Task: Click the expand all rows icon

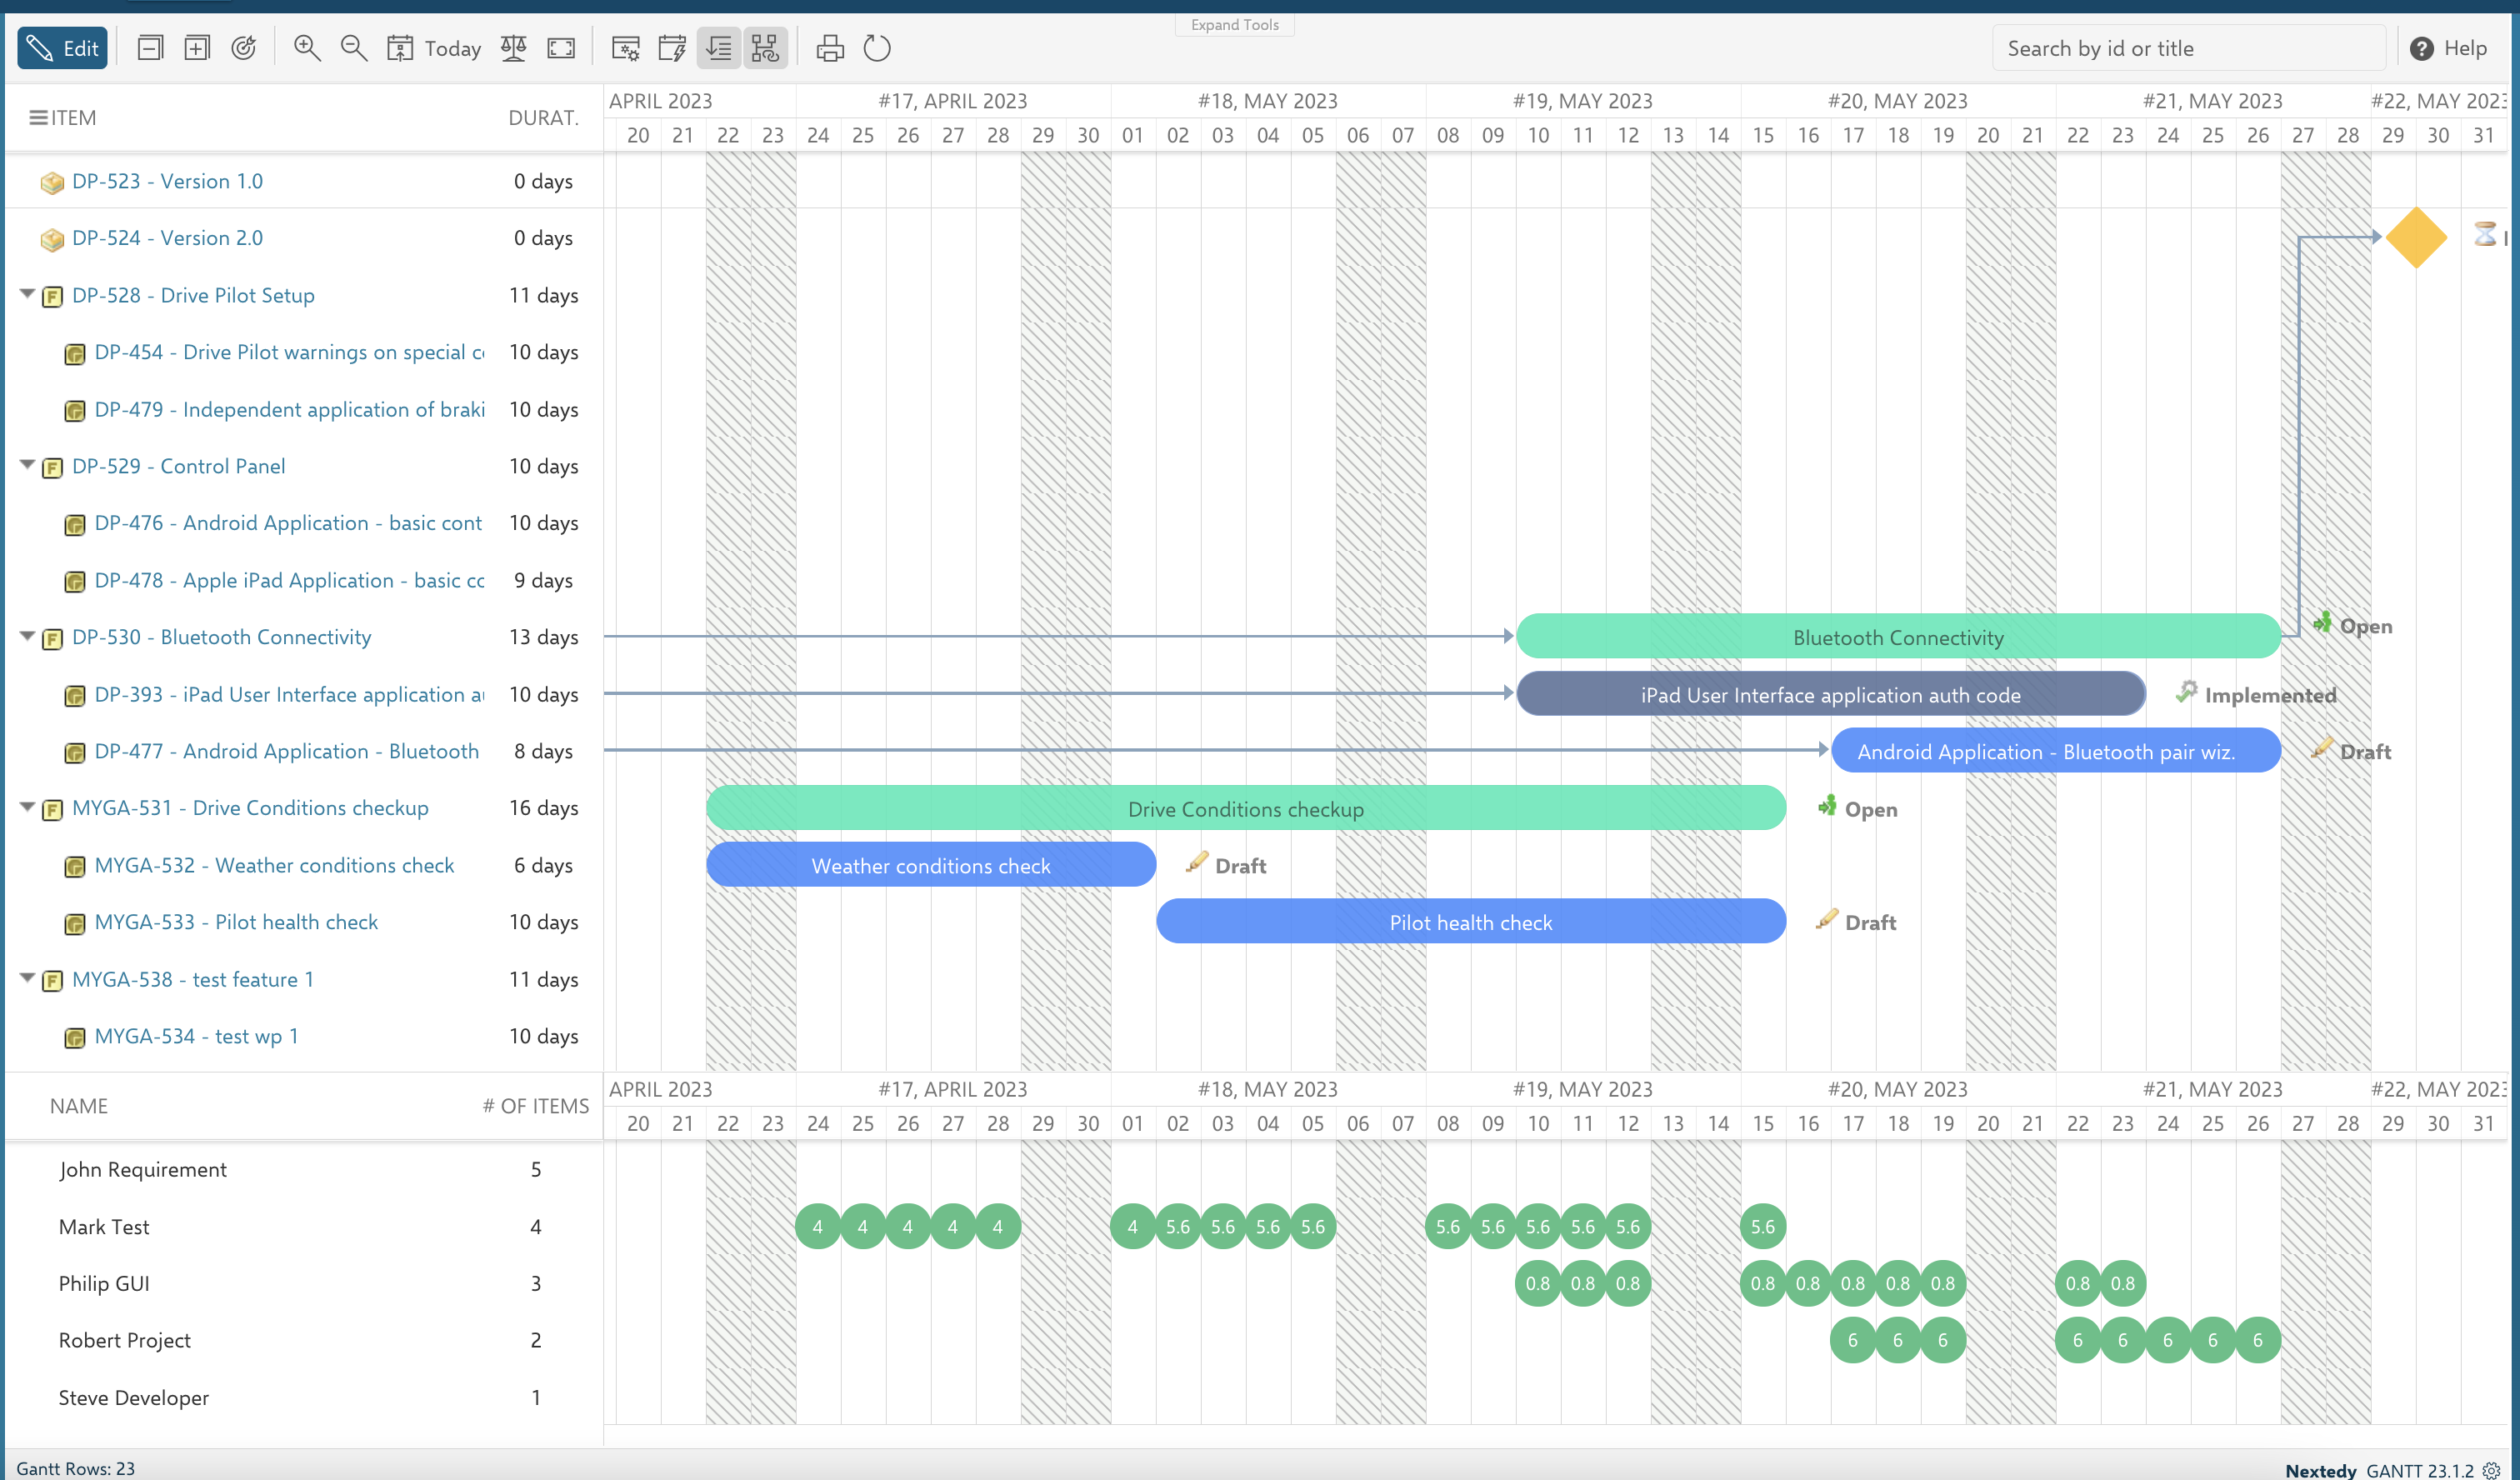Action: click(x=197, y=48)
